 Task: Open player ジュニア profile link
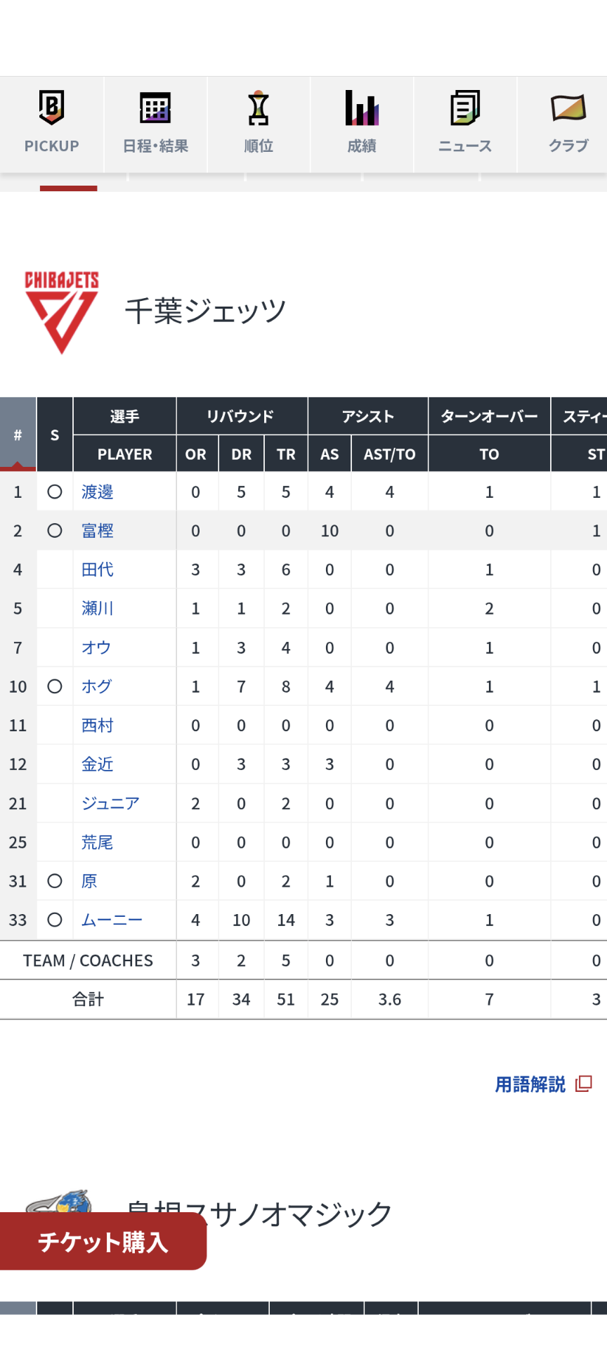tap(111, 803)
